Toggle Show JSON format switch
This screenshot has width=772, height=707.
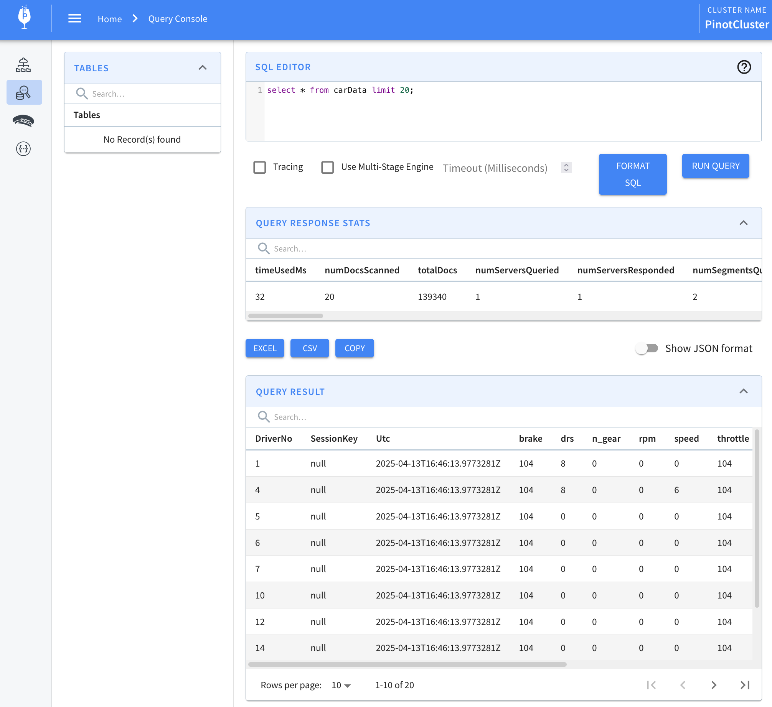647,348
